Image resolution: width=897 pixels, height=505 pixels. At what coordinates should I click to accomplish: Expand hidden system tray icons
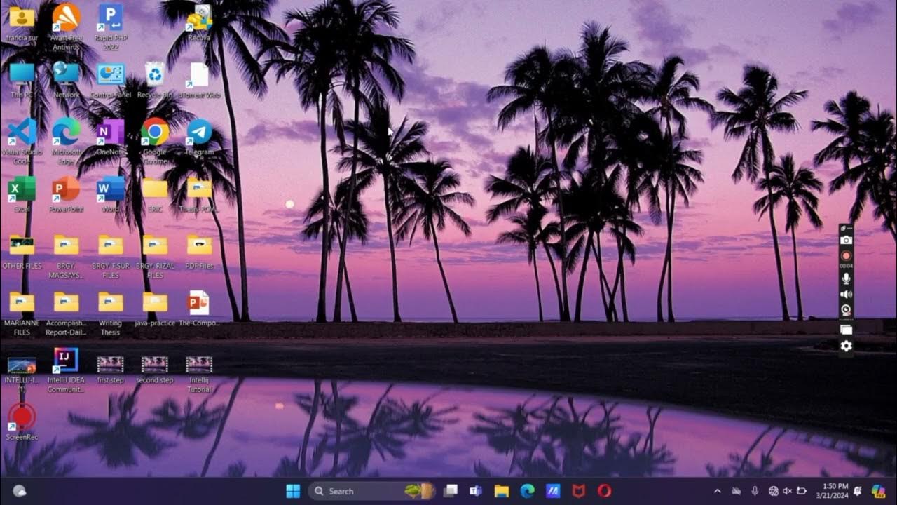pos(717,491)
